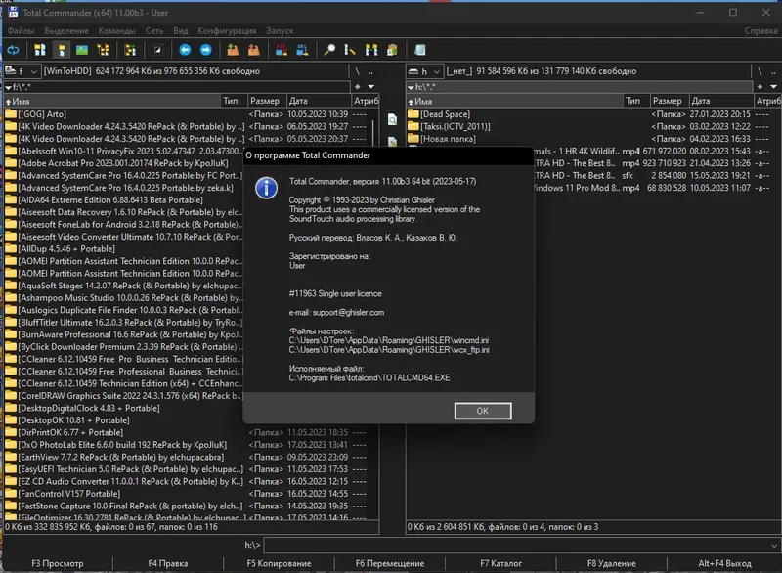Switch to brief file view icon
Image resolution: width=782 pixels, height=573 pixels.
40,50
